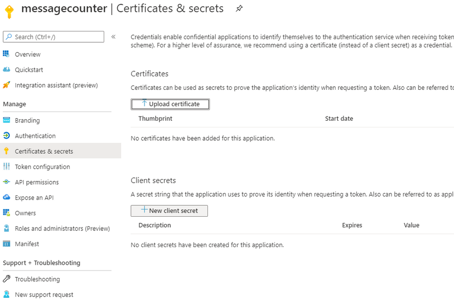Click the plus icon on New client secret
This screenshot has width=454, height=307.
(x=144, y=209)
